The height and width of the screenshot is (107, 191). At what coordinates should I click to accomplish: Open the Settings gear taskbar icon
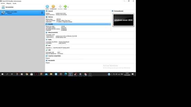(x=80, y=74)
